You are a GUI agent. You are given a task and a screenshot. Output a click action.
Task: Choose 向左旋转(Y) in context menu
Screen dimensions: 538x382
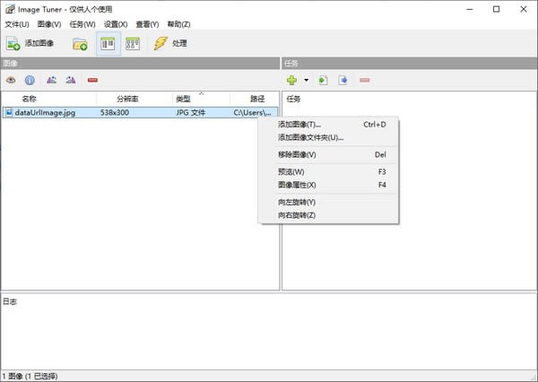[328, 202]
